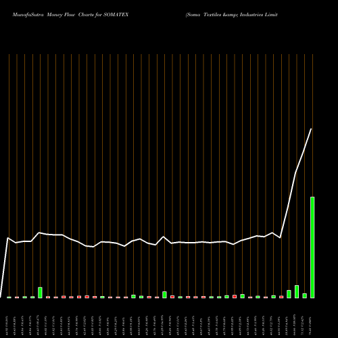Click the highest end point of the white price line
This screenshot has height=338, width=338.
(x=311, y=129)
